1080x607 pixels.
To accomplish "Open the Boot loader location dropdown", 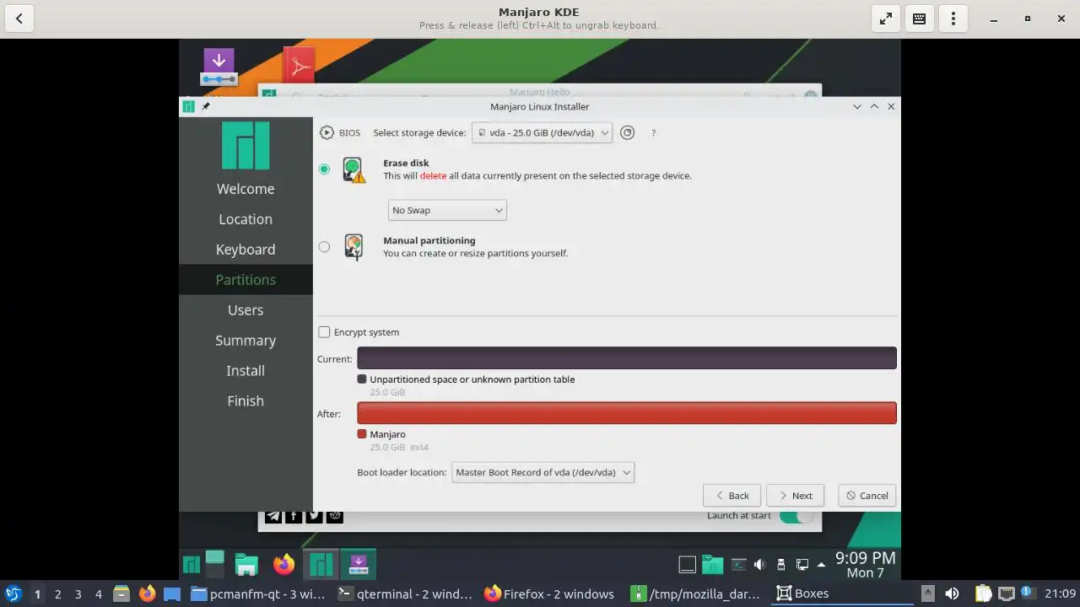I will pos(543,473).
